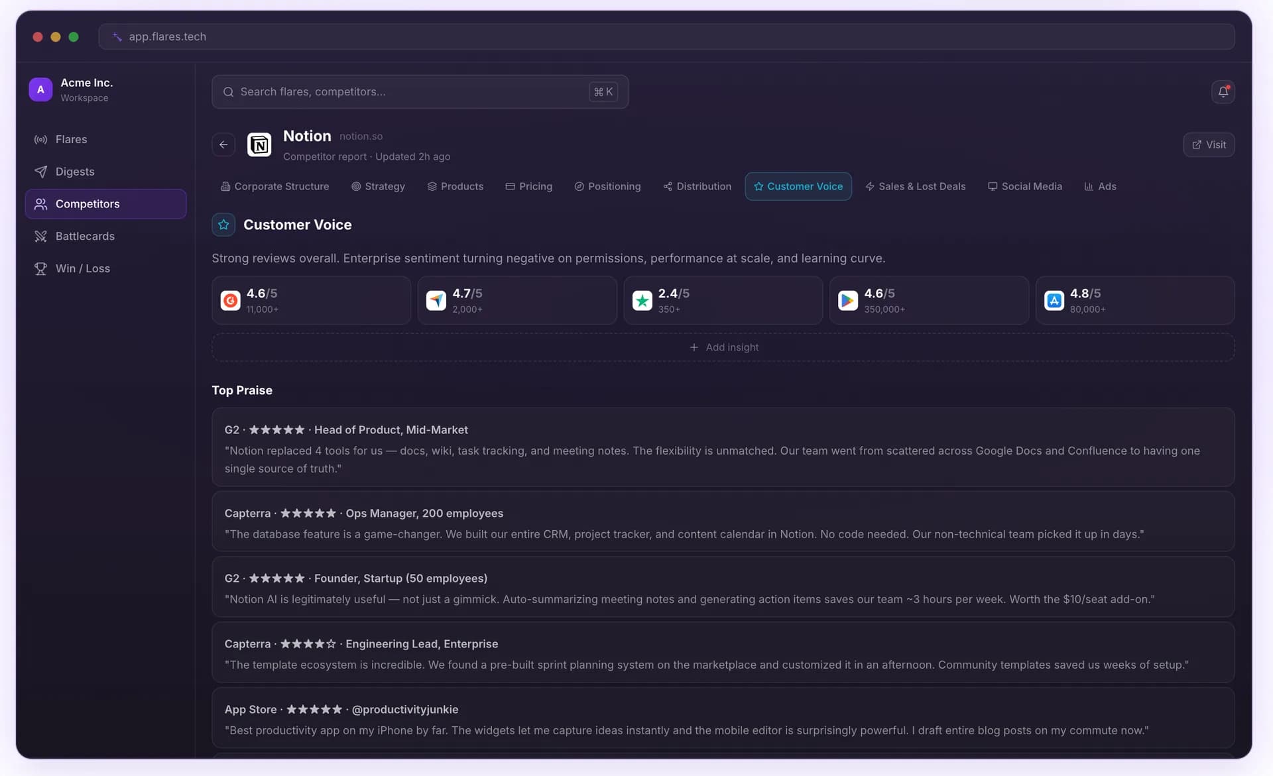Open the Founder, Startup review card
Screen dimensions: 1273x776
tap(723, 587)
